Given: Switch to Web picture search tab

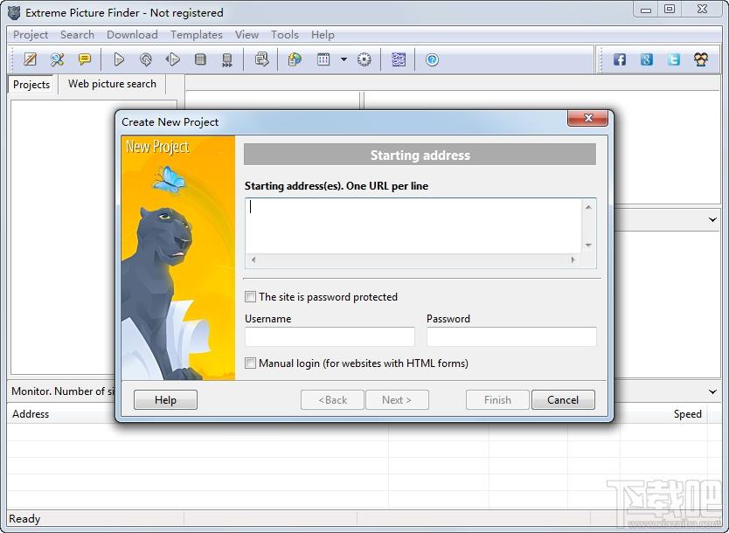Looking at the screenshot, I should coord(112,84).
